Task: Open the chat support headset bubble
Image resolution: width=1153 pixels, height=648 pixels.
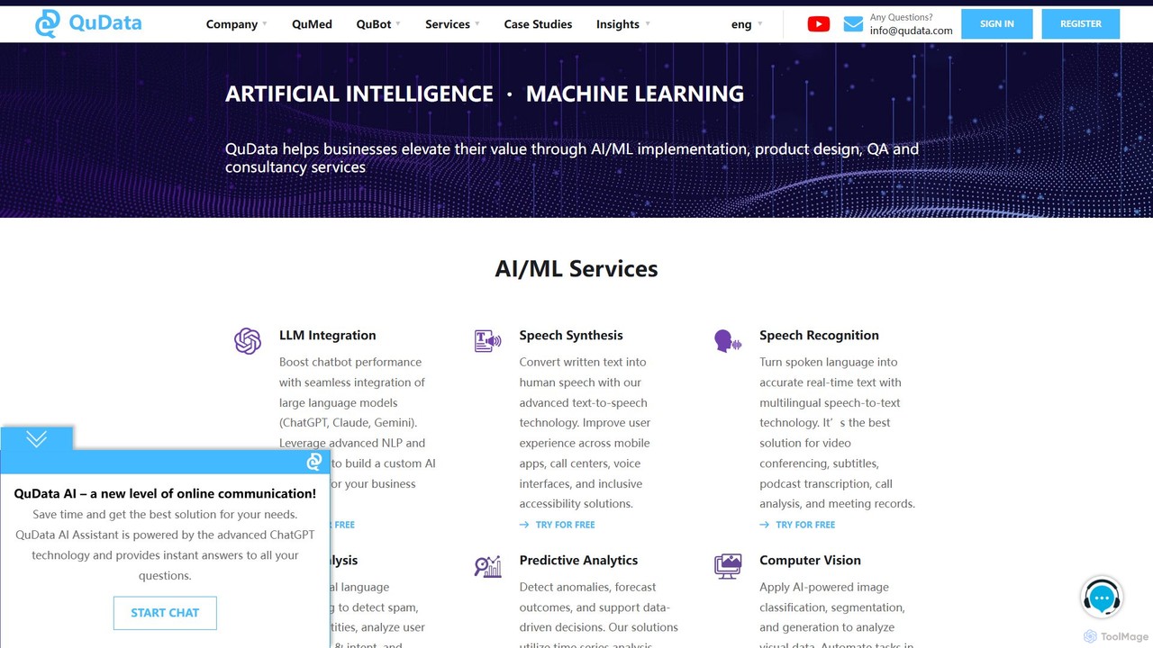Action: 1102,597
